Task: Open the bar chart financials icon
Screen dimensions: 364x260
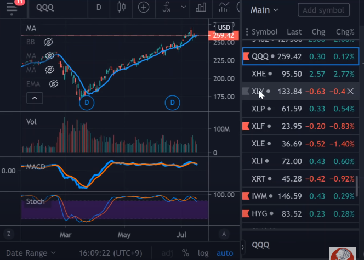Action: click(x=201, y=8)
